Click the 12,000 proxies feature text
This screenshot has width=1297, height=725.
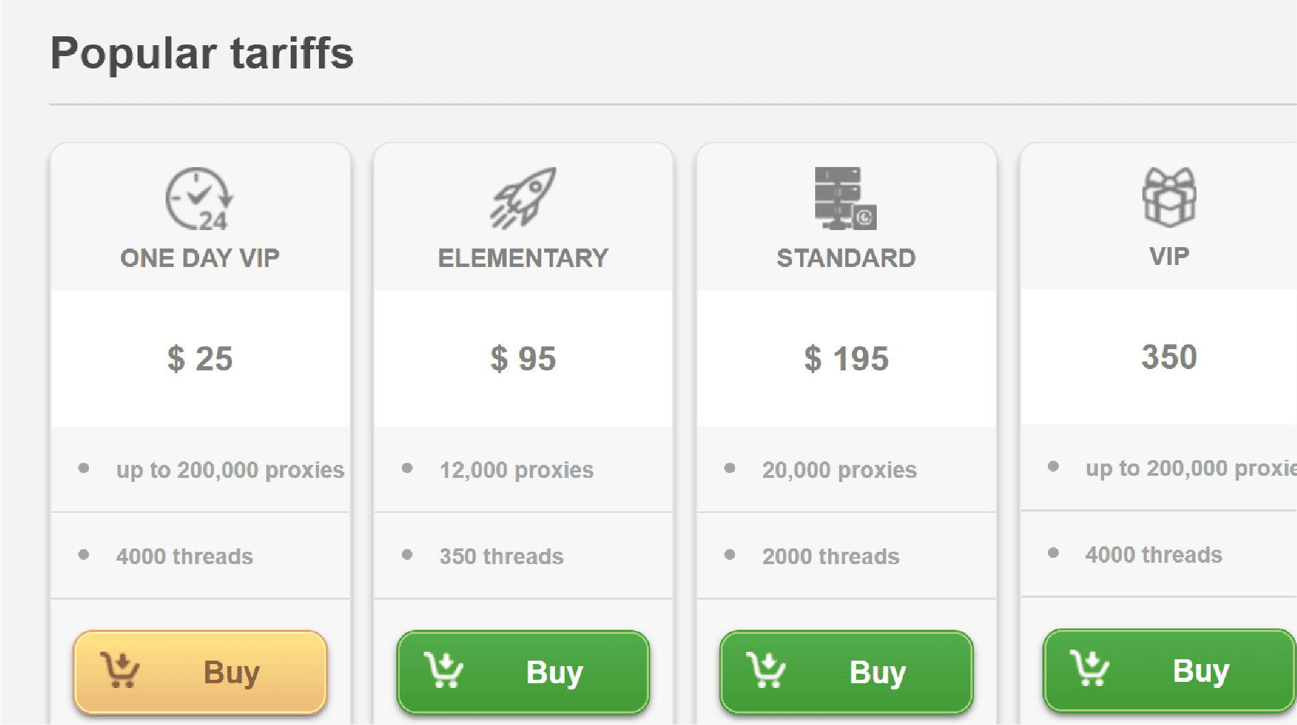click(x=516, y=470)
